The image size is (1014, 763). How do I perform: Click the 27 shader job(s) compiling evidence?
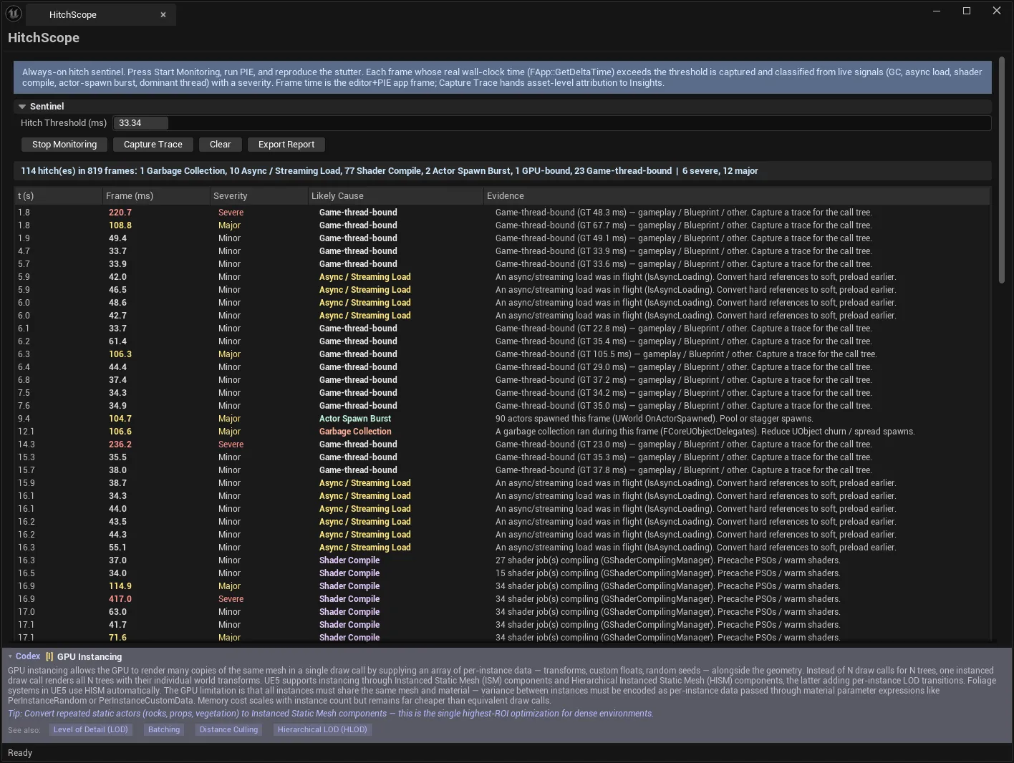(667, 560)
